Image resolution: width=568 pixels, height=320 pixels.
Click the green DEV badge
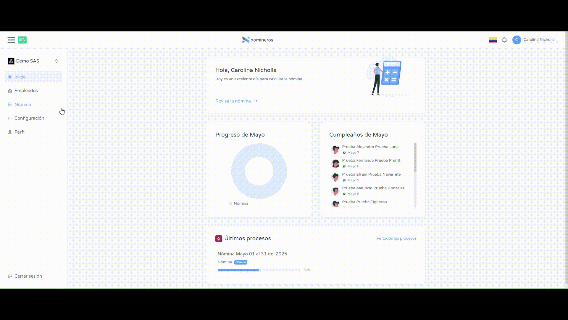pos(22,40)
